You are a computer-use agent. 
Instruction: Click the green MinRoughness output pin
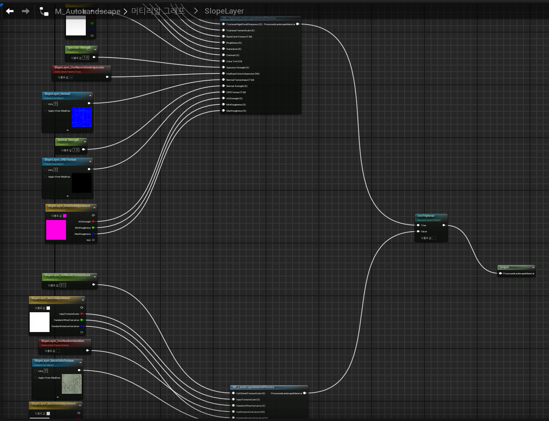[94, 228]
